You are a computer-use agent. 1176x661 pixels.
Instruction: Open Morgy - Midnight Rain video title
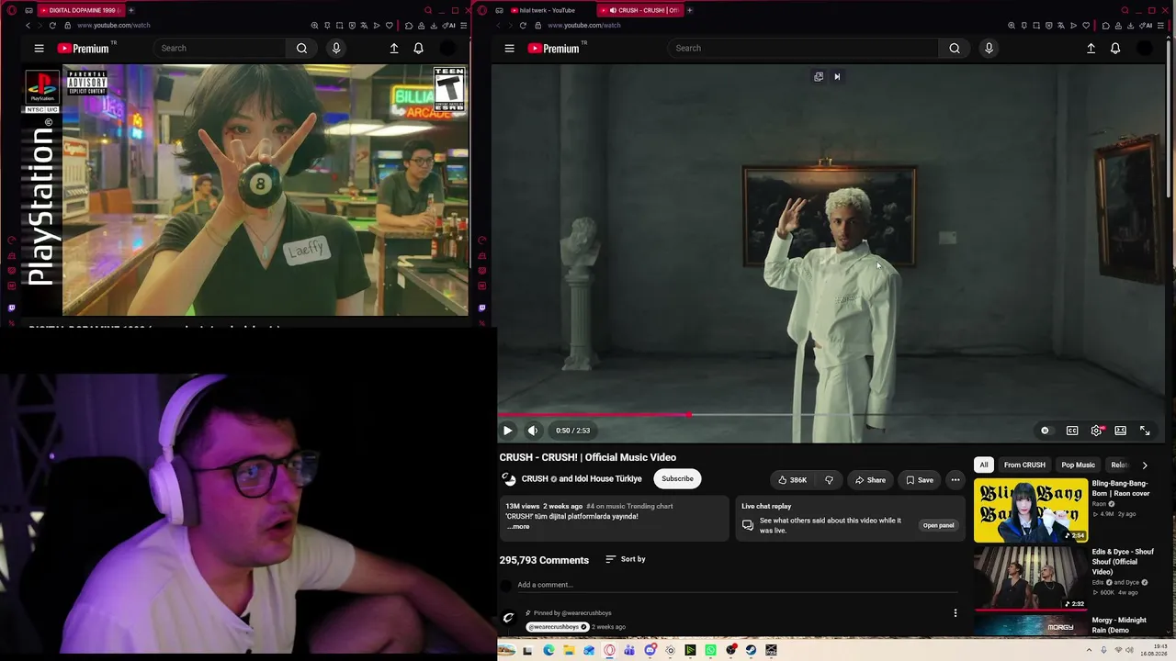click(x=1119, y=625)
